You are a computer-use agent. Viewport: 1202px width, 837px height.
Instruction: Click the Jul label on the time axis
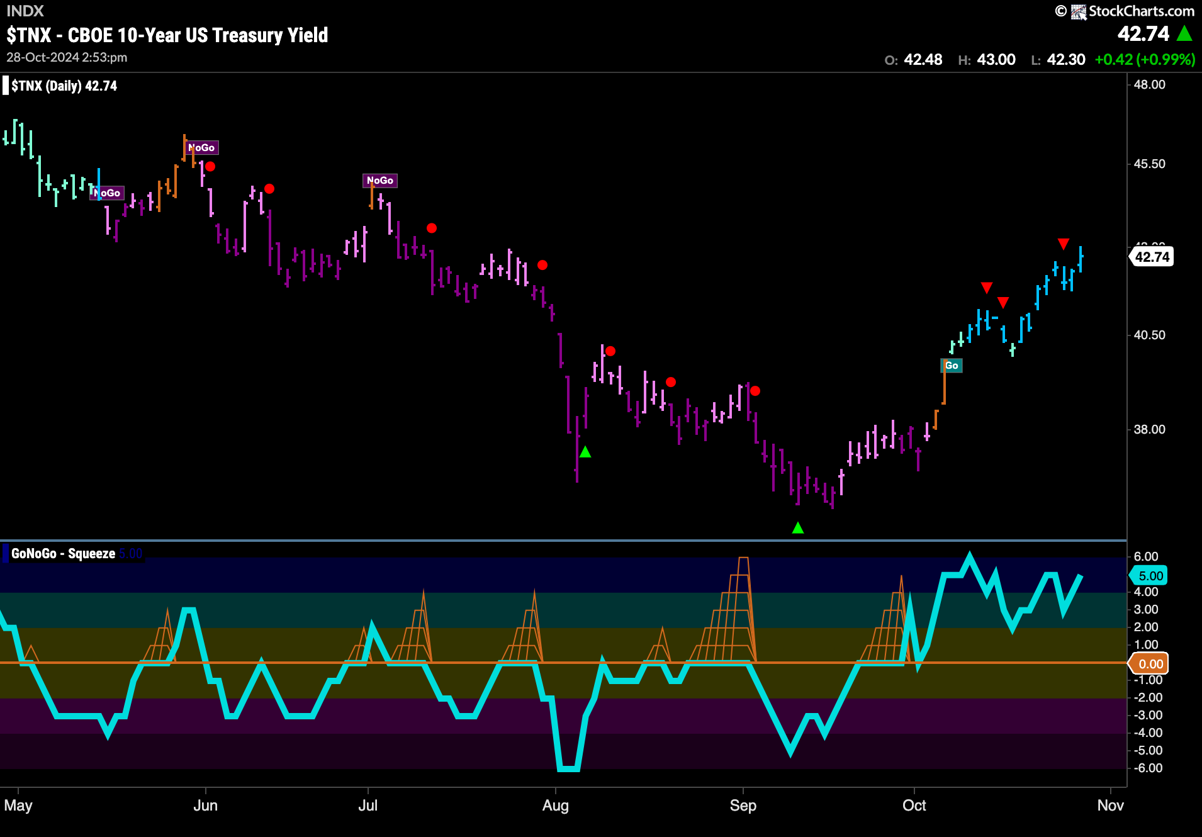tap(368, 806)
